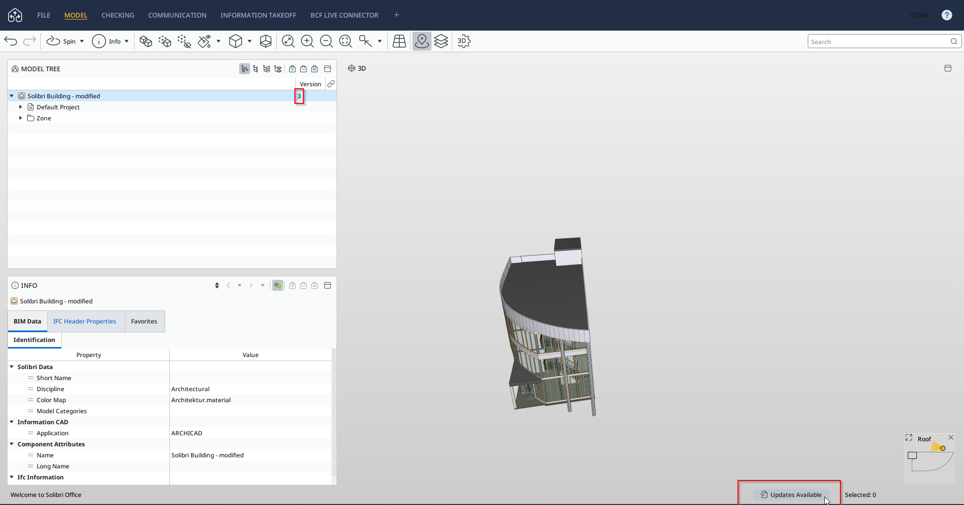Click the sectioned cube icon

coord(266,41)
